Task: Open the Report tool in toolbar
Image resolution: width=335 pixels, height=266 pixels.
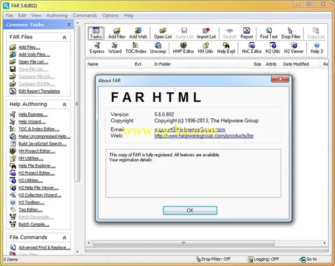Action: tap(247, 33)
